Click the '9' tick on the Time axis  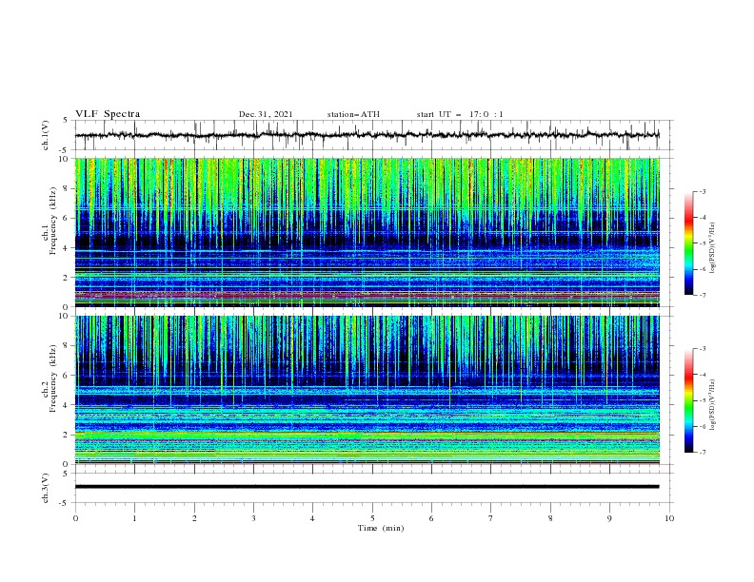tap(609, 518)
